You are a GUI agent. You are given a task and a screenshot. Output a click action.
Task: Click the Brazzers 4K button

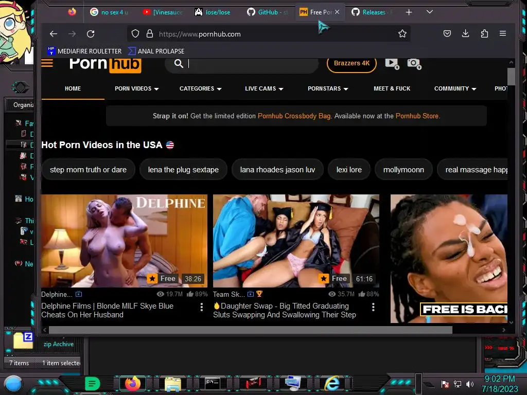click(x=352, y=63)
